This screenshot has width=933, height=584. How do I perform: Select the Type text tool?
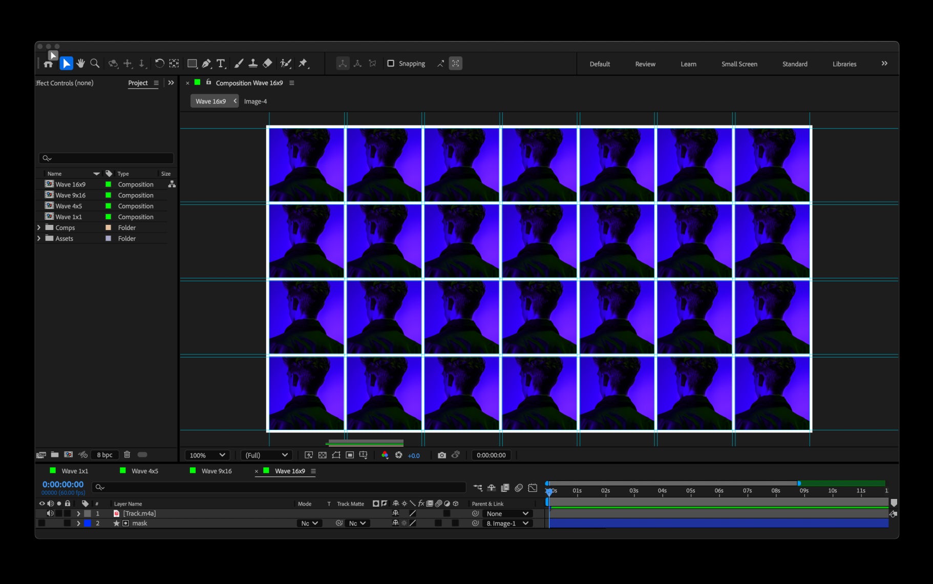coord(221,64)
